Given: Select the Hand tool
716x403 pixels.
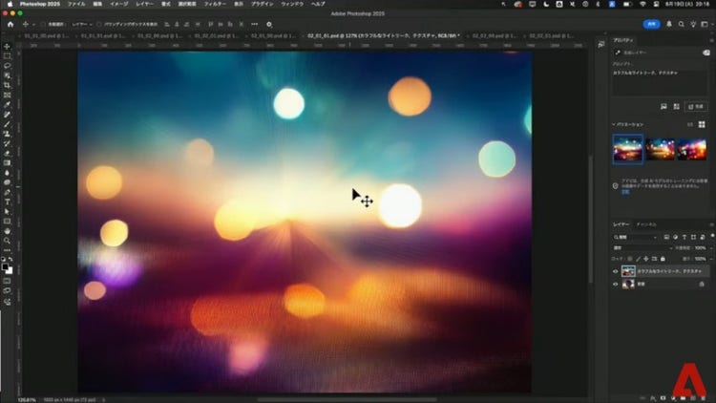Looking at the screenshot, I should [x=7, y=230].
